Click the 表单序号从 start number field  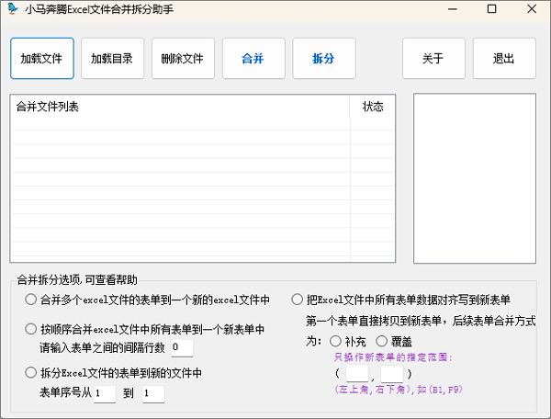(105, 393)
